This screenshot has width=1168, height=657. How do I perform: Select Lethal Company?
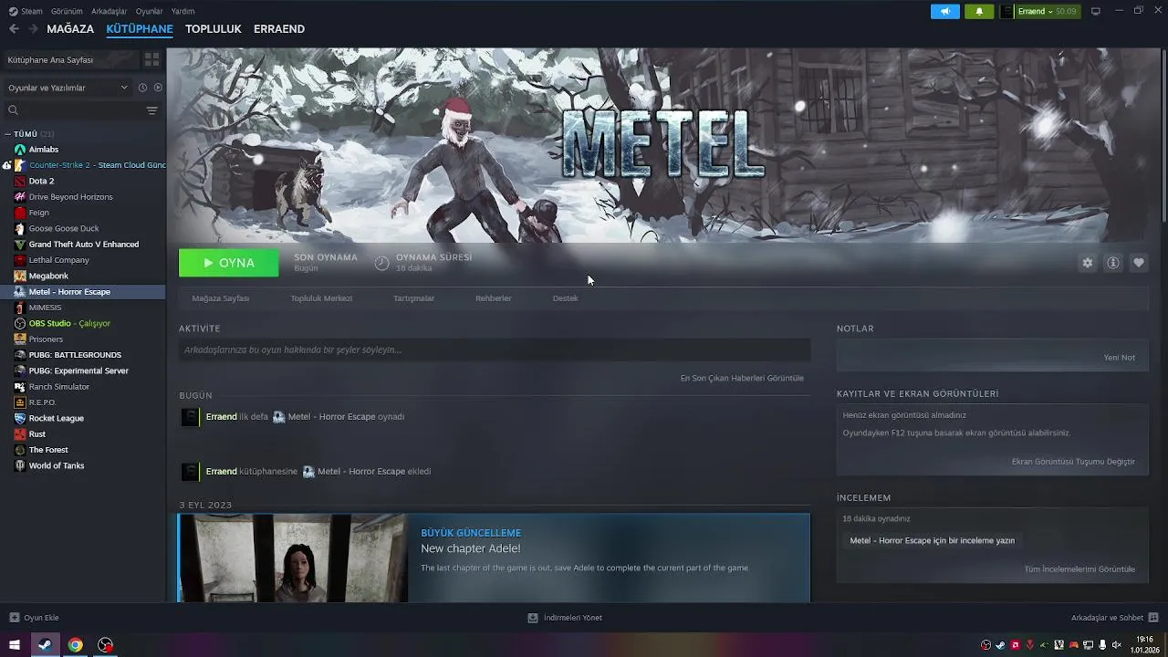[x=58, y=260]
